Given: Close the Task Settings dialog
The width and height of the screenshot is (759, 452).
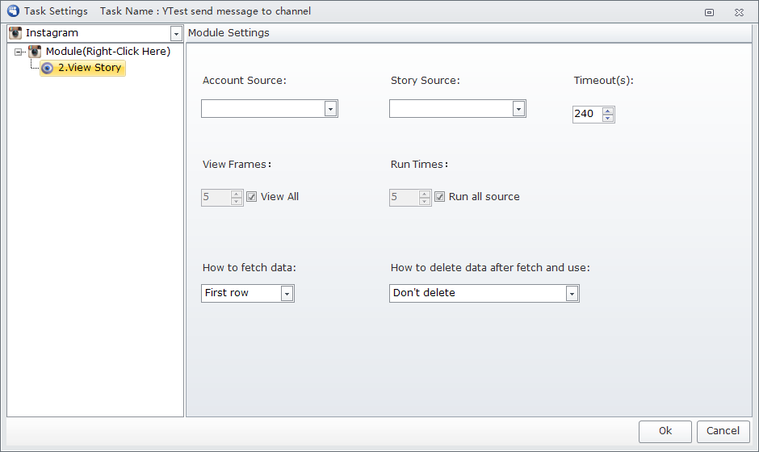Looking at the screenshot, I should [x=739, y=13].
